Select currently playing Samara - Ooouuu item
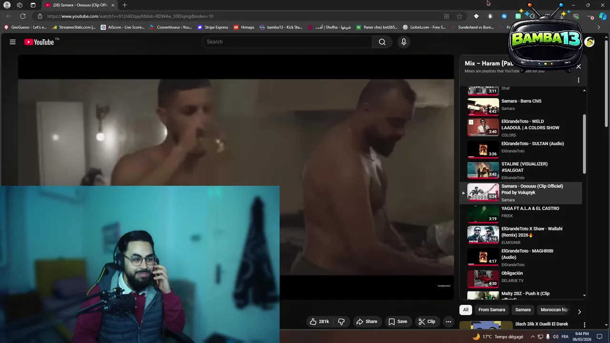 521,192
